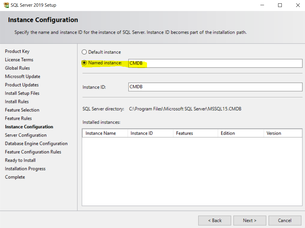Select the Default instance radio button
305x228 pixels.
(84, 52)
